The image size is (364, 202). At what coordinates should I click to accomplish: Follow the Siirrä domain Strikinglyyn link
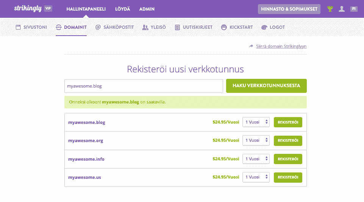click(281, 46)
